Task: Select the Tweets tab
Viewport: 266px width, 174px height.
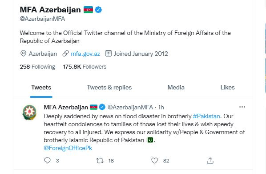Action: pyautogui.click(x=41, y=87)
